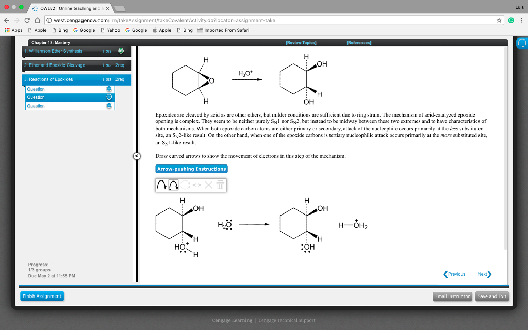The height and width of the screenshot is (330, 528).
Task: Click the site information icon in address bar
Action: click(x=49, y=20)
